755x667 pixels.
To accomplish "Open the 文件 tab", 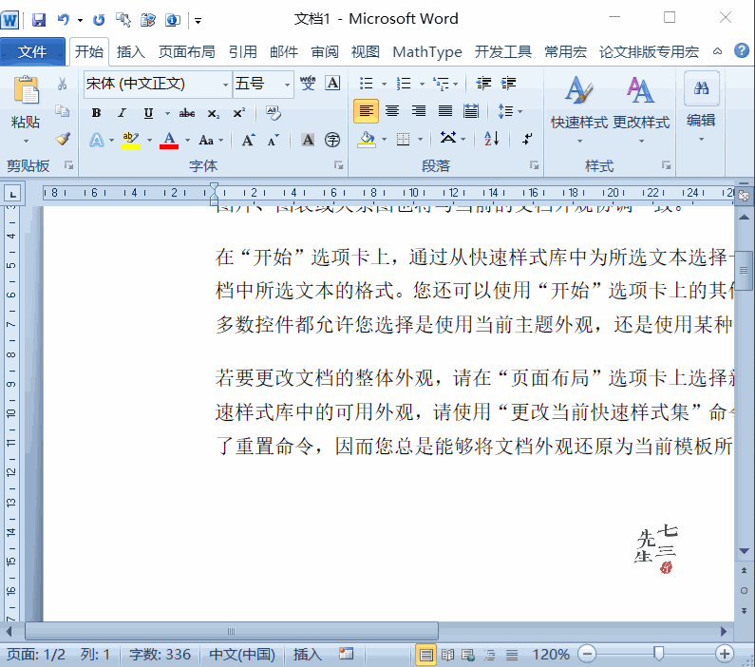I will pos(32,51).
